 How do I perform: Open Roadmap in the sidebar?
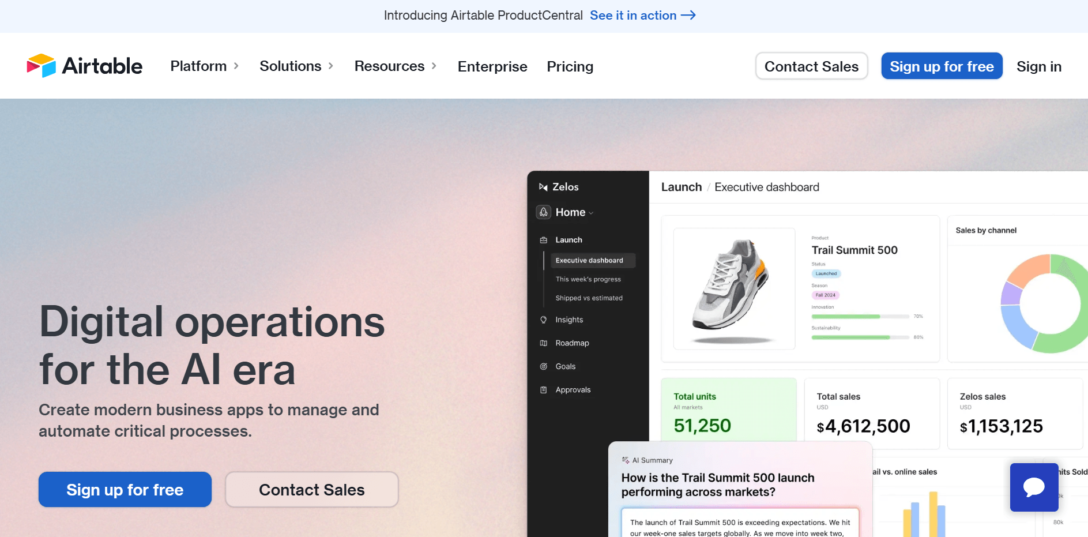tap(572, 343)
